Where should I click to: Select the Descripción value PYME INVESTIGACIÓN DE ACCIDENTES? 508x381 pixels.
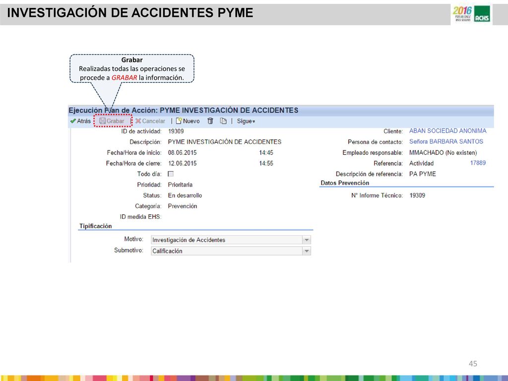[225, 142]
